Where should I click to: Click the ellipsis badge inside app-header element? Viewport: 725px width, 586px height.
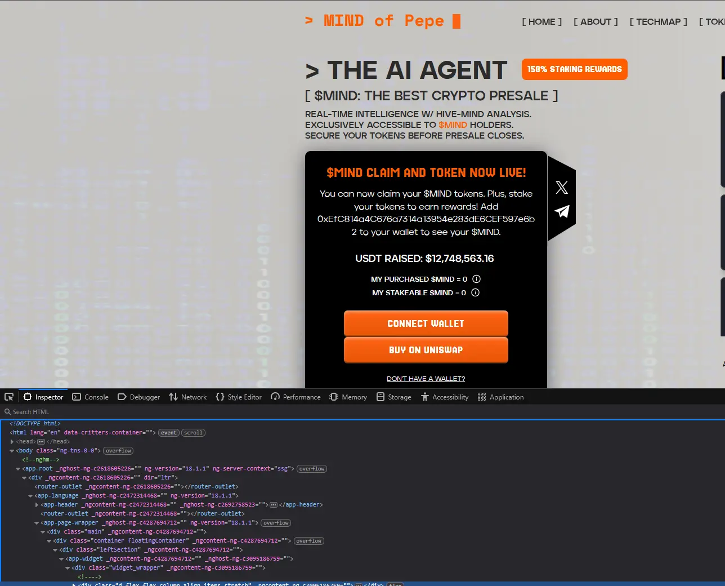274,505
